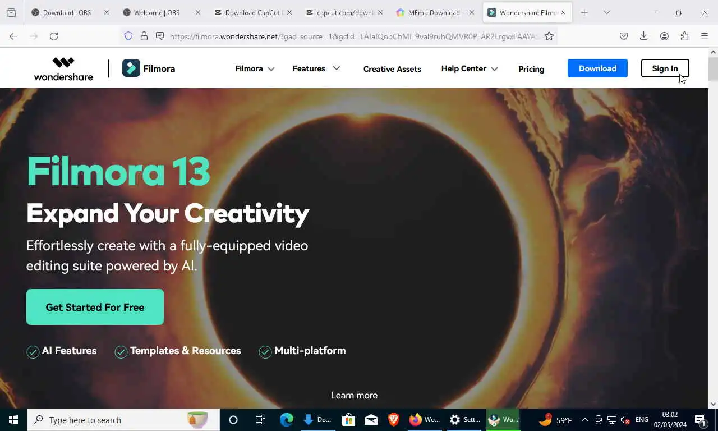Click the Windows taskbar search box

(123, 420)
